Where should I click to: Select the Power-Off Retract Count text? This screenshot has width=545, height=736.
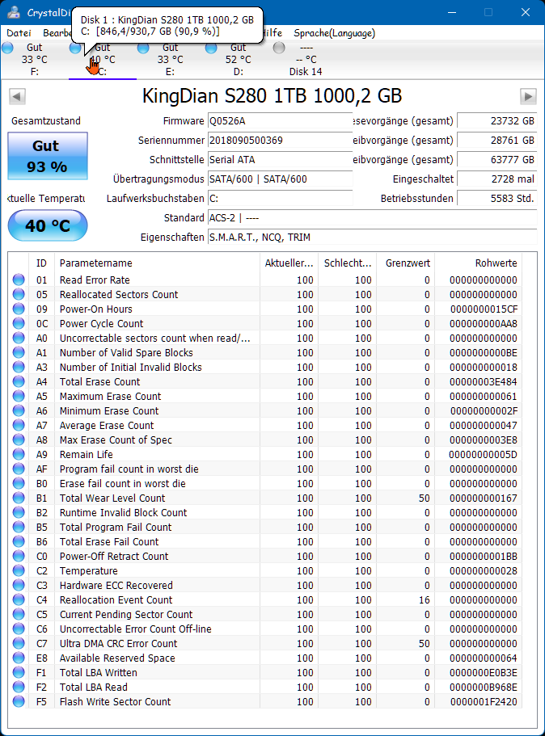pos(114,557)
